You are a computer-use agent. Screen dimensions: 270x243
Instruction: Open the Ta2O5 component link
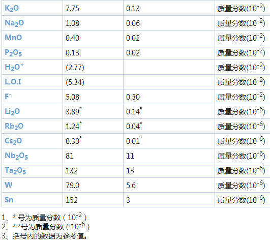point(15,170)
